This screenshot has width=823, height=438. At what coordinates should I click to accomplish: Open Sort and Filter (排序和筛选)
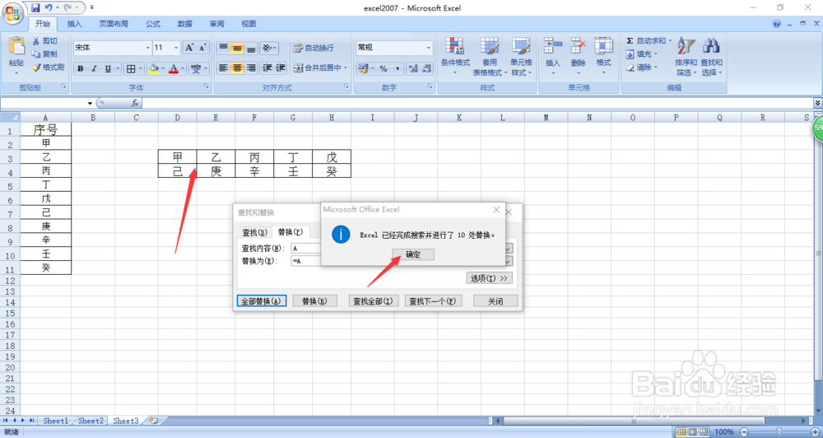(x=686, y=56)
